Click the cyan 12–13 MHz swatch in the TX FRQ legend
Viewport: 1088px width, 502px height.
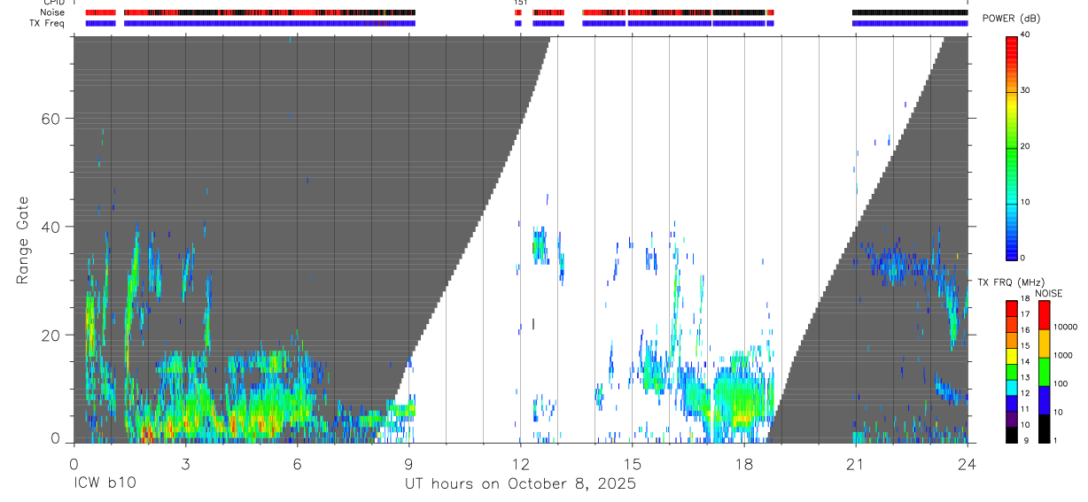tap(1012, 386)
